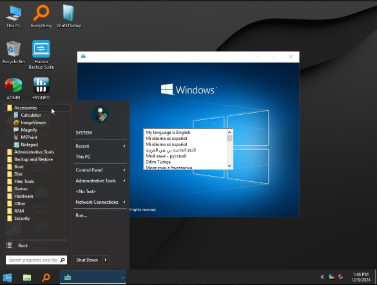Open the Security folder
Image resolution: width=377 pixels, height=285 pixels.
19,219
